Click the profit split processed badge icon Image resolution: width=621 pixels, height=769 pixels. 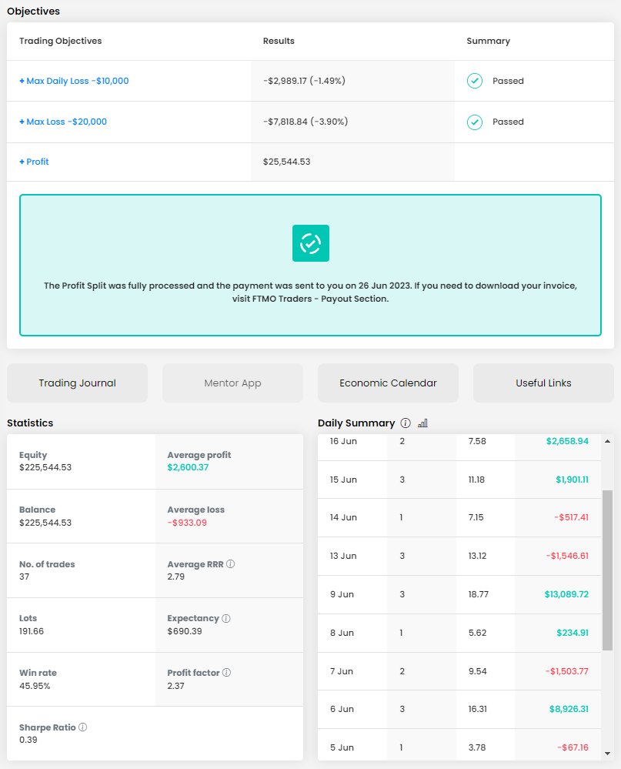pyautogui.click(x=311, y=243)
